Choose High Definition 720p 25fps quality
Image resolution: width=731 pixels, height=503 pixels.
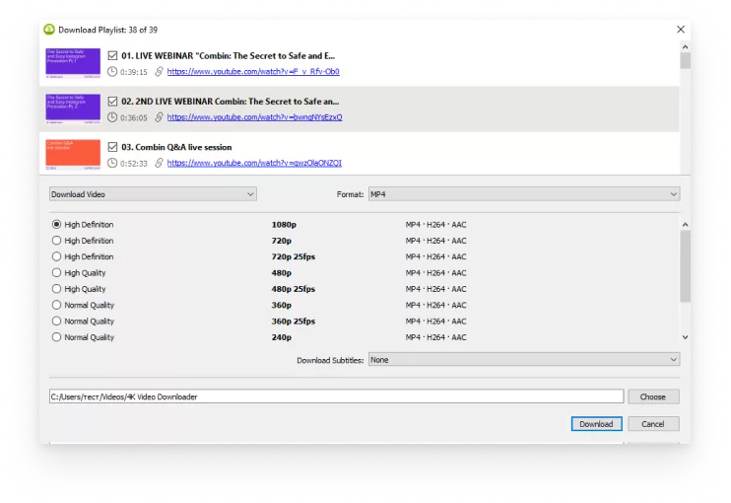click(x=56, y=256)
